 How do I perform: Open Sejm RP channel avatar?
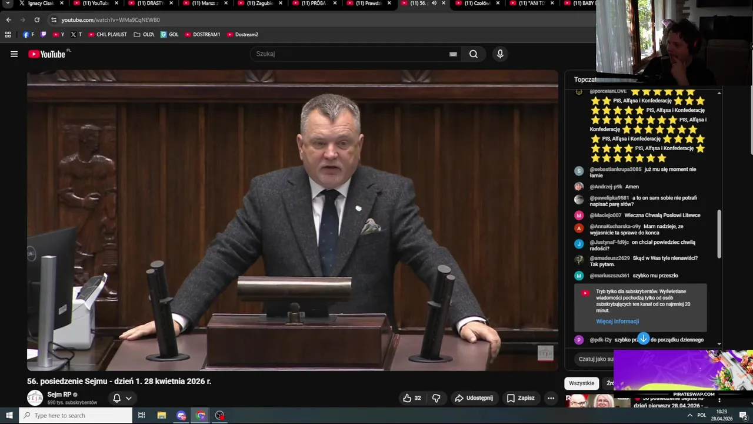pos(35,398)
